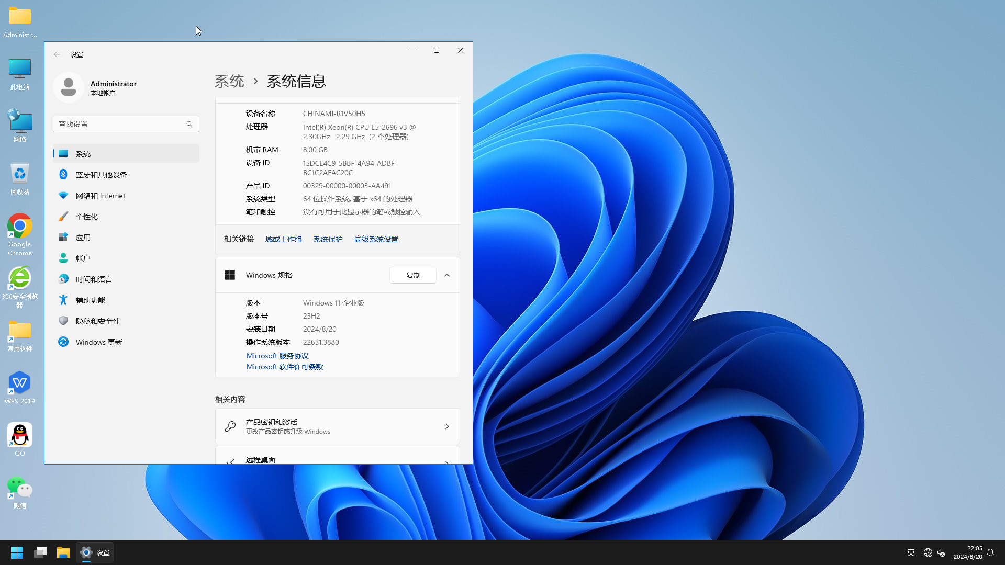Click the Windows logo icon in specs header
The height and width of the screenshot is (565, 1005).
[x=230, y=275]
